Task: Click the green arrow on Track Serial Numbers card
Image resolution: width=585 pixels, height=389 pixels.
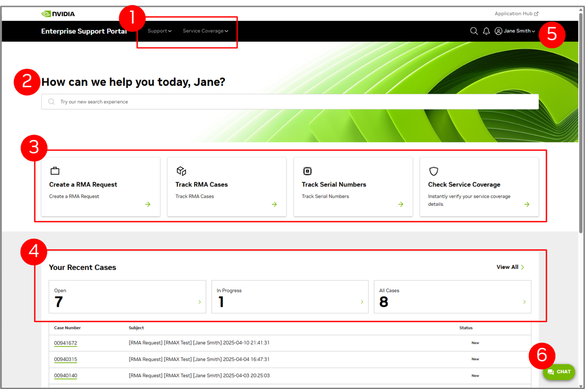Action: [x=401, y=204]
